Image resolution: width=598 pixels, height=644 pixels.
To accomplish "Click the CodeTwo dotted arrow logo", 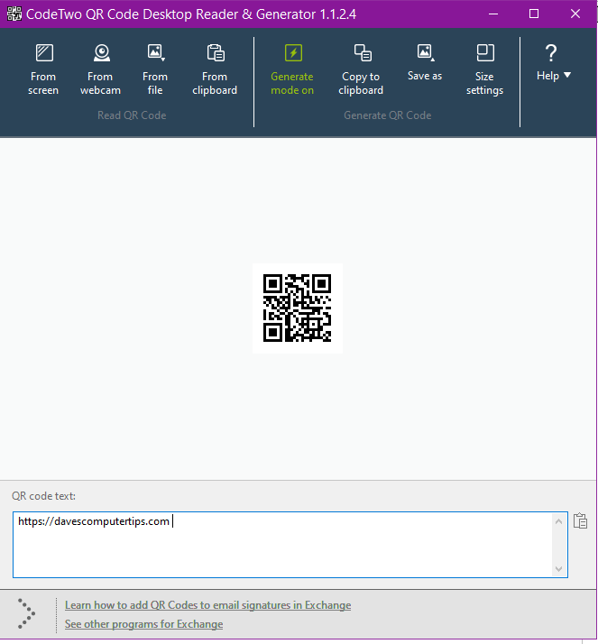I will 26,613.
